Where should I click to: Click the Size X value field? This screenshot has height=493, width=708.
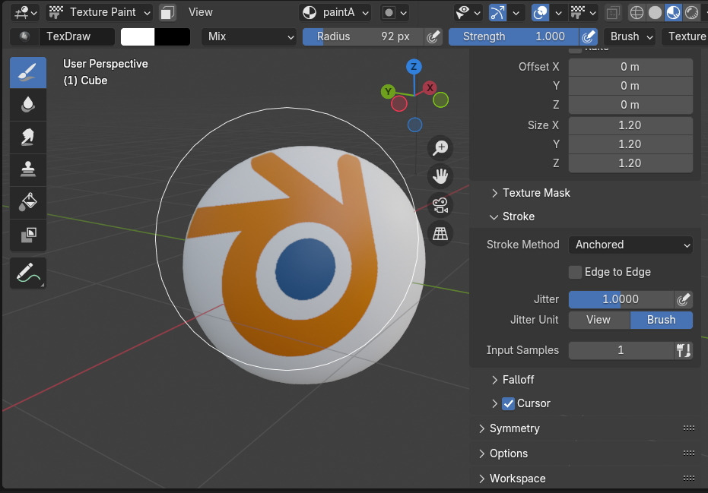click(630, 125)
